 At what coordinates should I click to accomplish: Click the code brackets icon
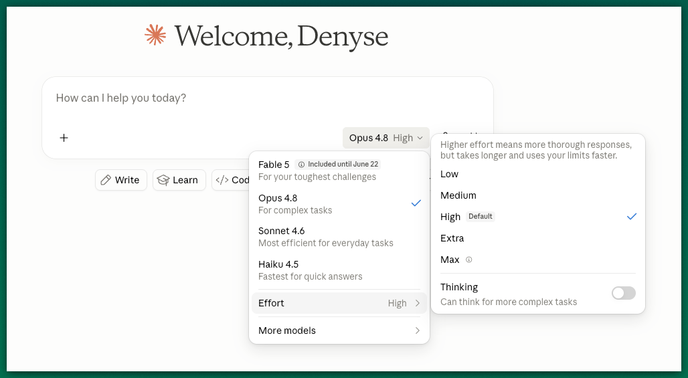222,180
